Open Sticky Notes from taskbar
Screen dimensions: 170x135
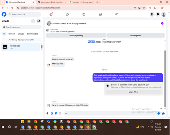coord(22,121)
